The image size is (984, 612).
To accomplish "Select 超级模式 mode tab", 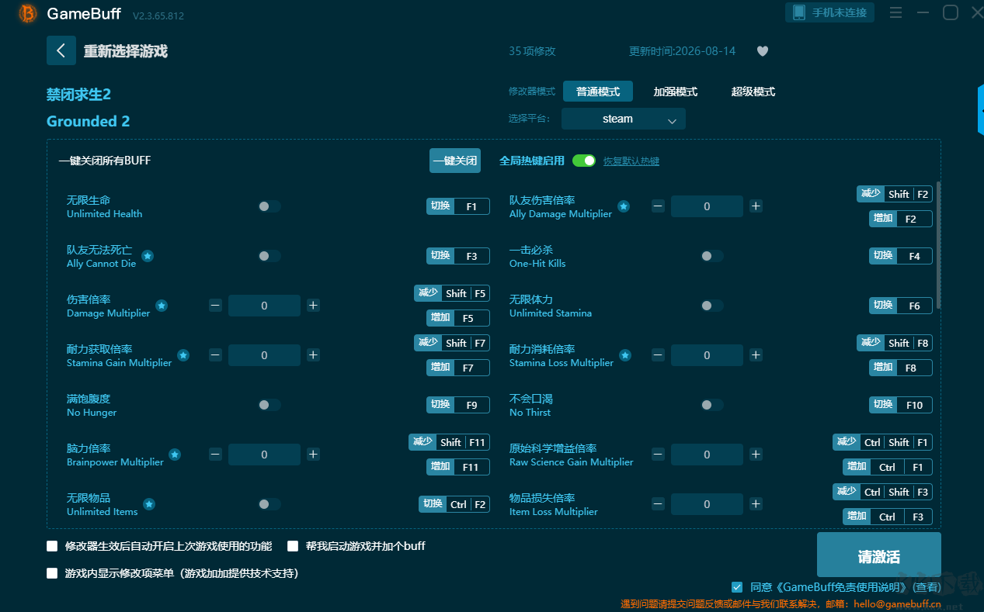I will tap(753, 92).
